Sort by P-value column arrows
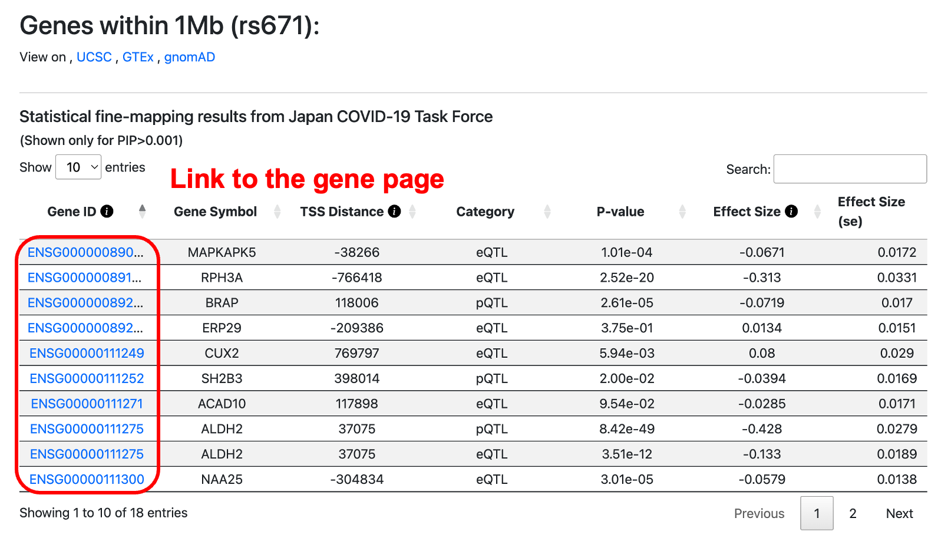The image size is (938, 541). 682,212
